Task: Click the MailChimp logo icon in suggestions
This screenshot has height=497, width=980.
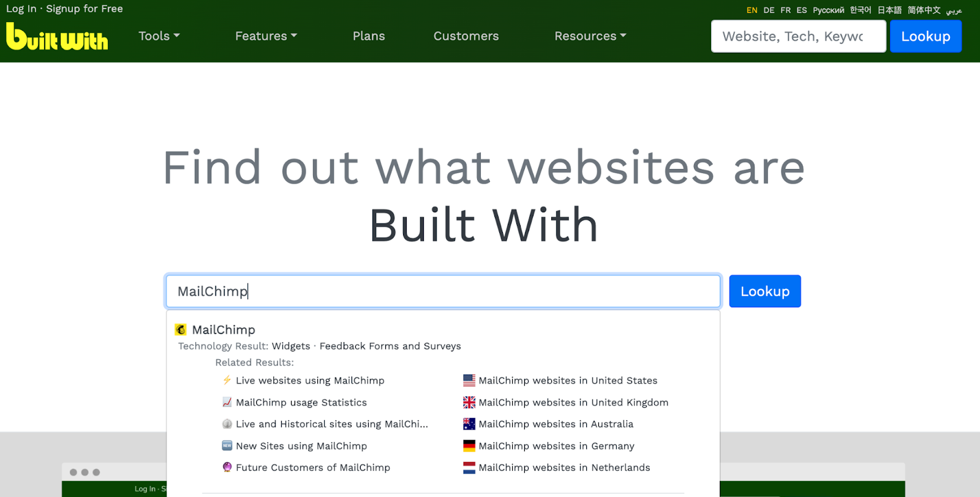Action: pos(181,330)
